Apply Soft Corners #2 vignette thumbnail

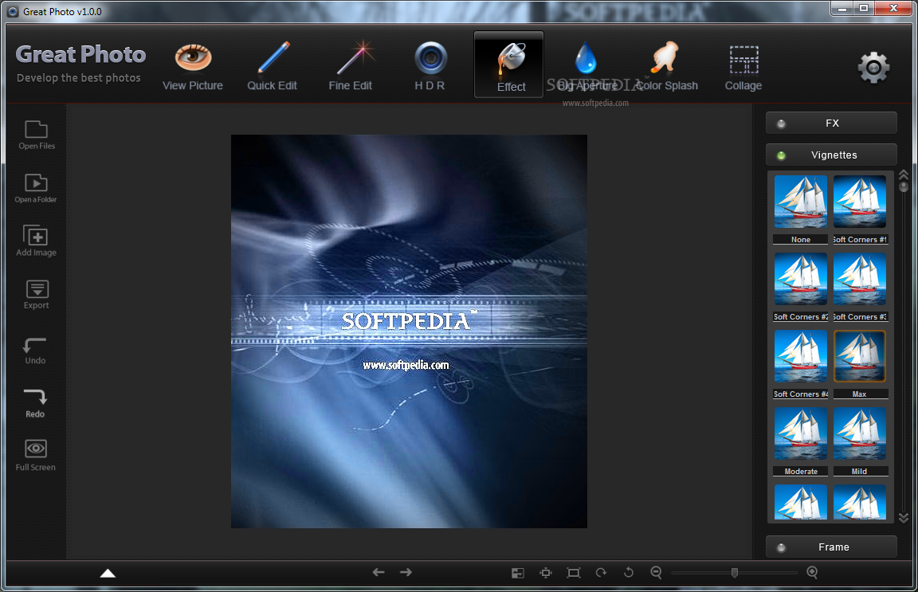pos(801,279)
